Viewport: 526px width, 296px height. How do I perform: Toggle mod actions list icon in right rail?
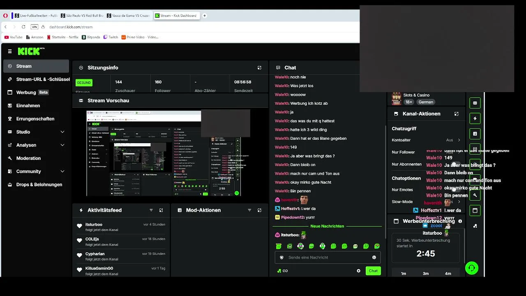coord(475,134)
